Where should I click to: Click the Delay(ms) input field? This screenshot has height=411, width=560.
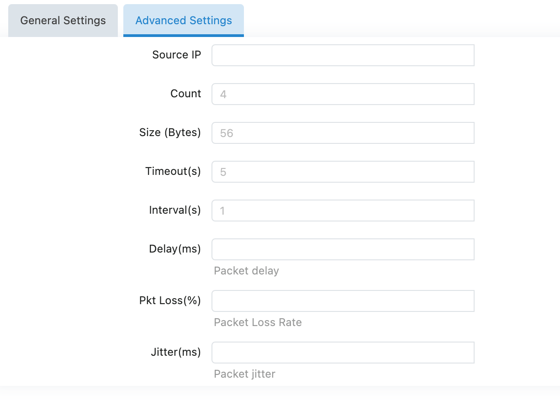coord(343,249)
